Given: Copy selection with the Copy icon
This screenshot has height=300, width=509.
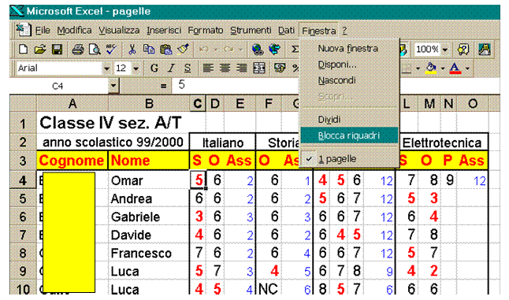Looking at the screenshot, I should point(149,50).
